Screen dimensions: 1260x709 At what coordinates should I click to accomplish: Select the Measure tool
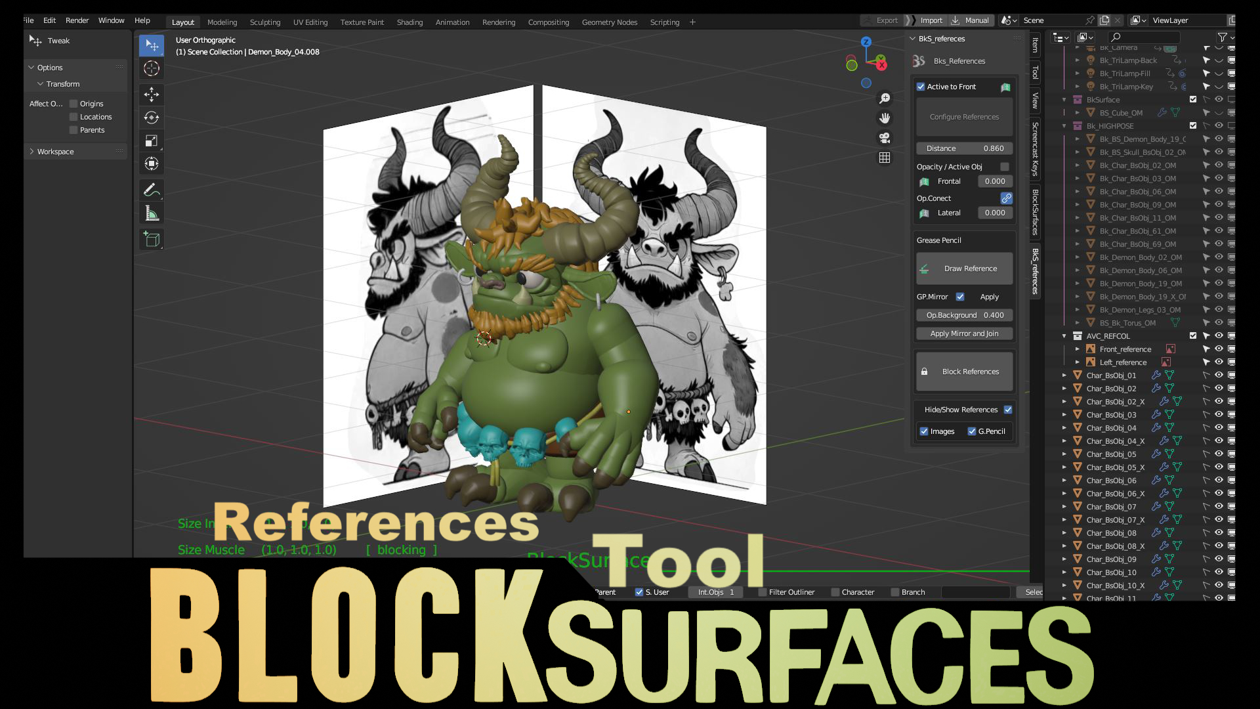(x=152, y=213)
